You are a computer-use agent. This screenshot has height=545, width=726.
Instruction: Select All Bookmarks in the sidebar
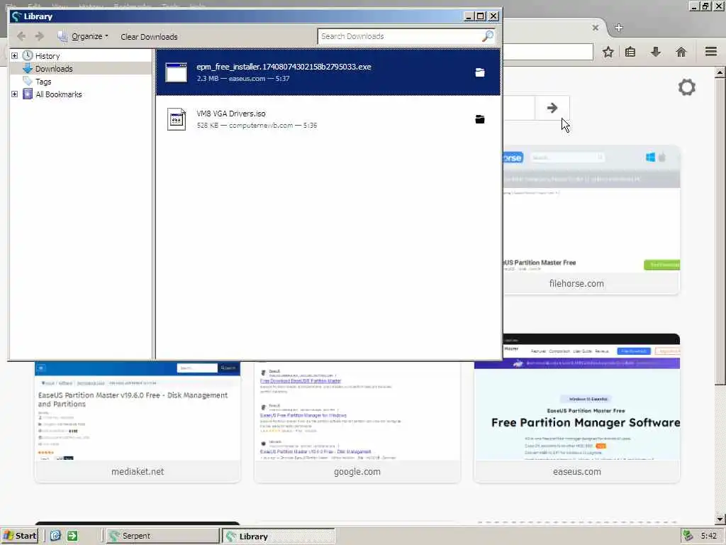point(58,94)
